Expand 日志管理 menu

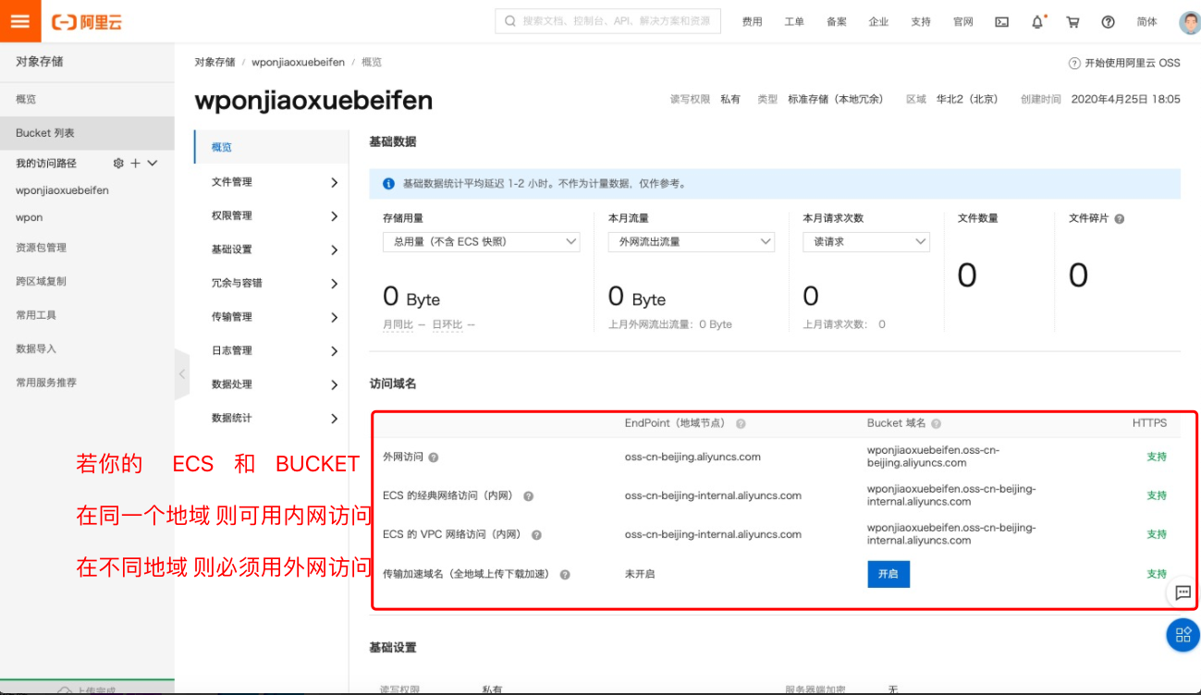[x=271, y=350]
